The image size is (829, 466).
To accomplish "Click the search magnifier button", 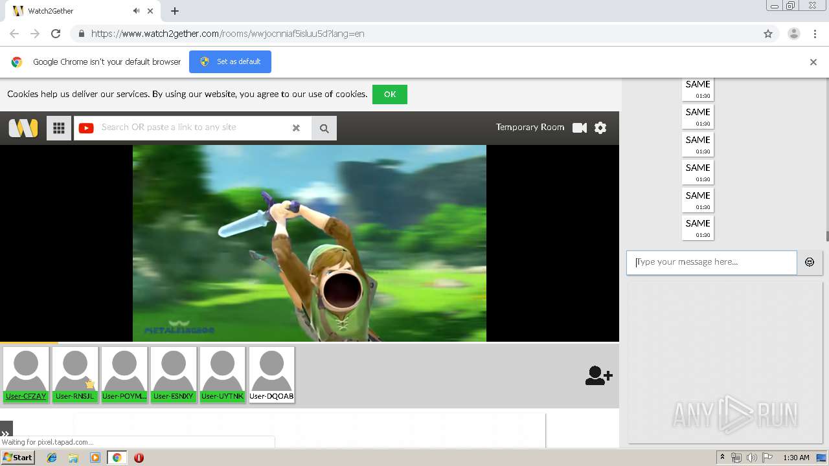I will point(324,128).
